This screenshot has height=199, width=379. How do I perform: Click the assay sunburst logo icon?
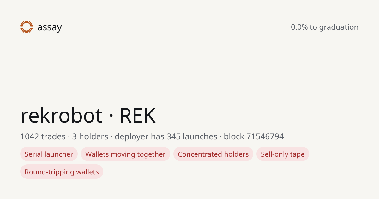point(27,27)
